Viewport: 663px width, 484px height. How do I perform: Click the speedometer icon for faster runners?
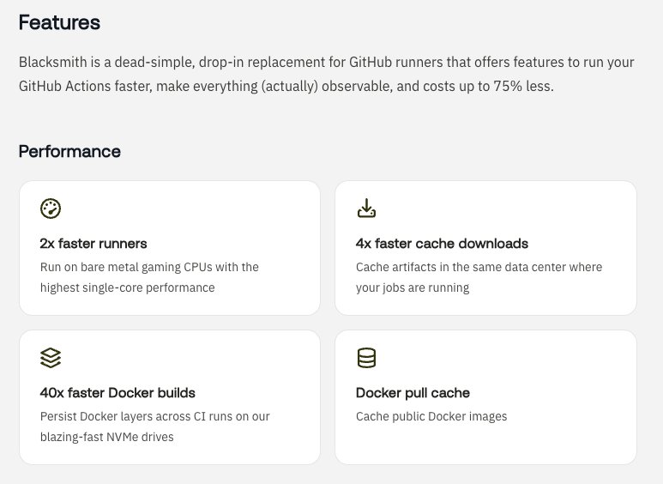51,209
